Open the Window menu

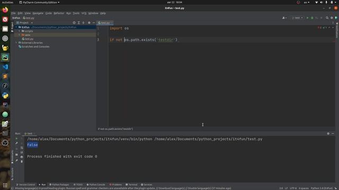coord(93,13)
